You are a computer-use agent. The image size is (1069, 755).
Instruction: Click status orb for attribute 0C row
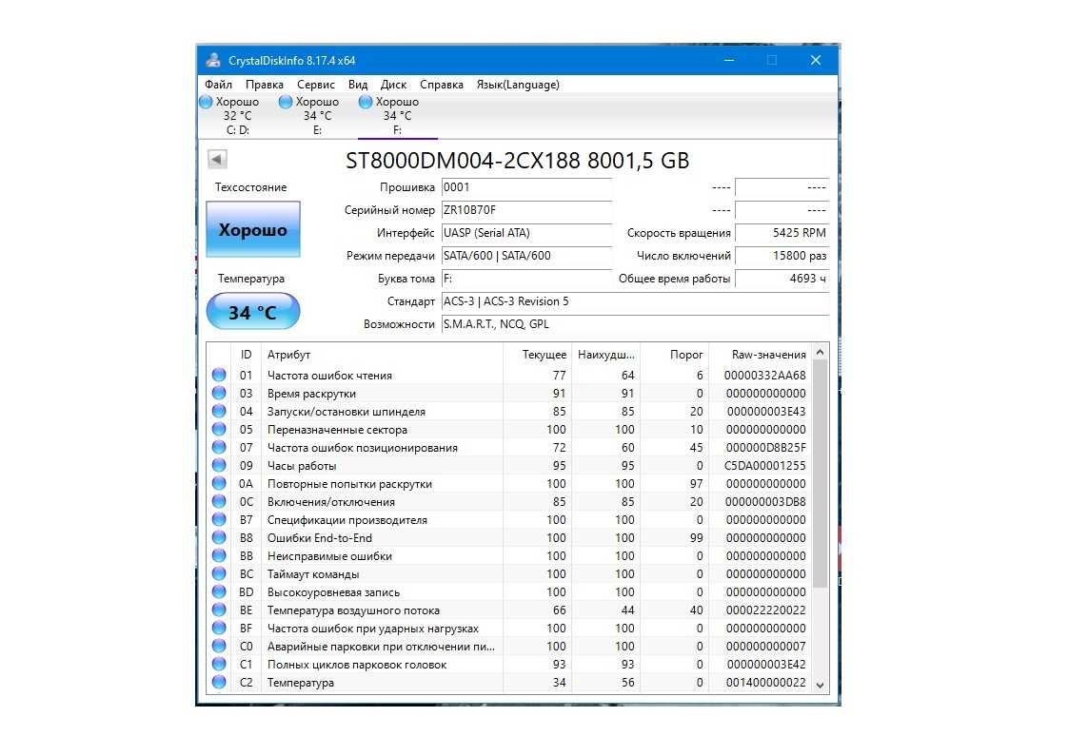(x=219, y=501)
